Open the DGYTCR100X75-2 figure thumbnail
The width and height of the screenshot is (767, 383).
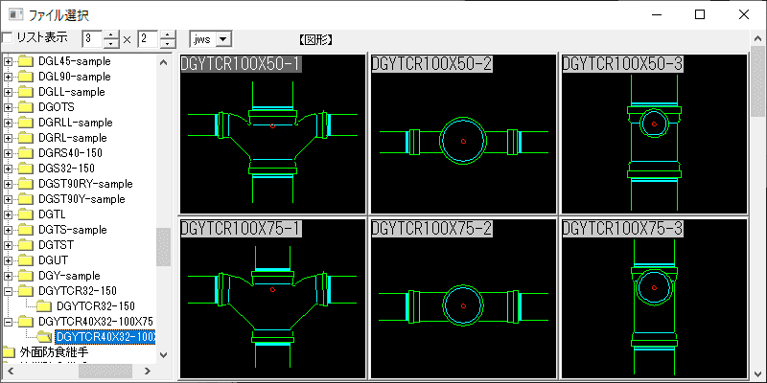[463, 299]
